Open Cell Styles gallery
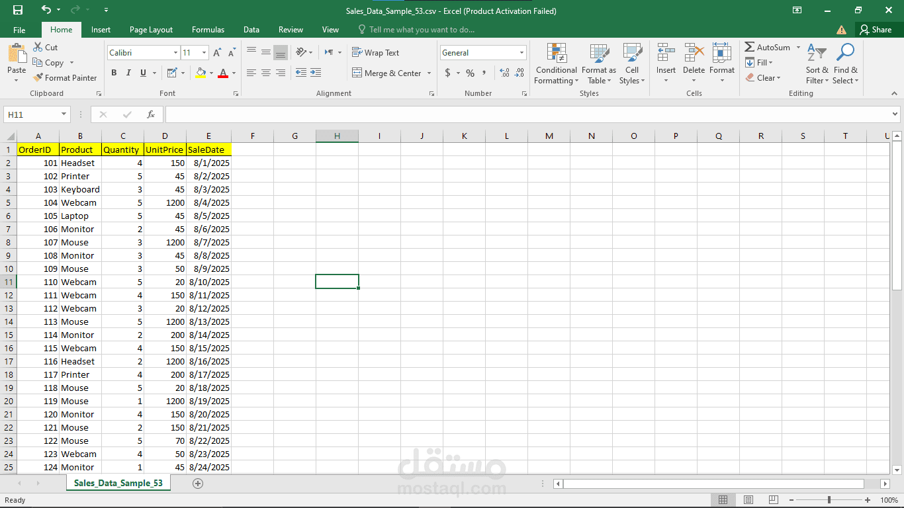This screenshot has width=904, height=508. pyautogui.click(x=632, y=64)
